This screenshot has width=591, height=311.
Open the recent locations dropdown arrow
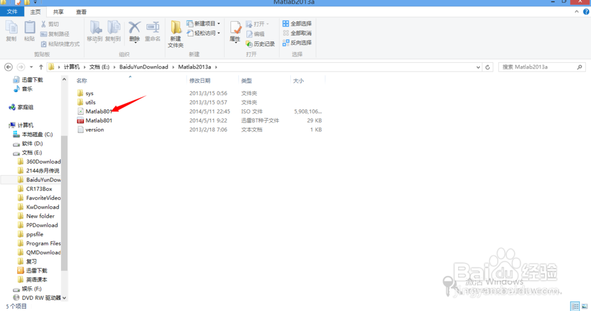(x=31, y=67)
